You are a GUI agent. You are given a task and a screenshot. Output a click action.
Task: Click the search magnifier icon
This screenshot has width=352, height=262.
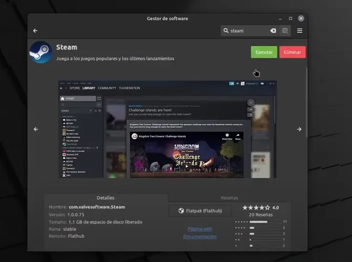(x=226, y=31)
